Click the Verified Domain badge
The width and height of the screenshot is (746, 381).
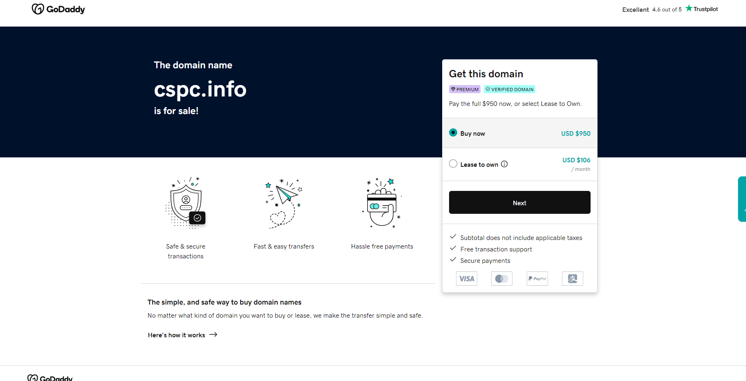click(510, 89)
